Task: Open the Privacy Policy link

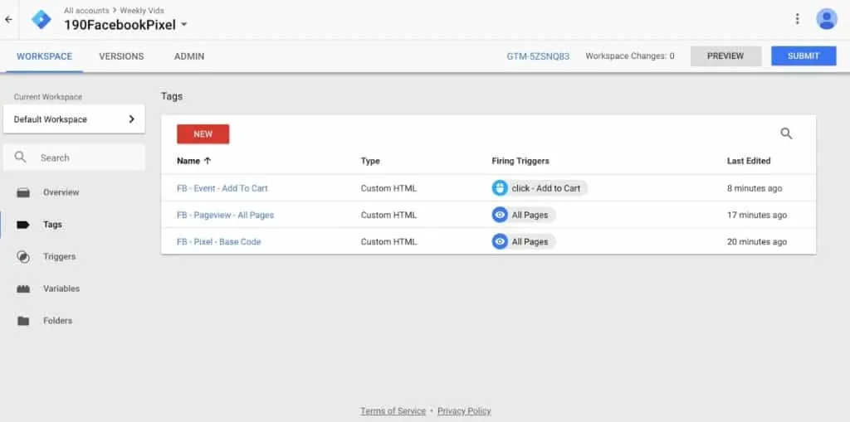Action: [x=464, y=411]
